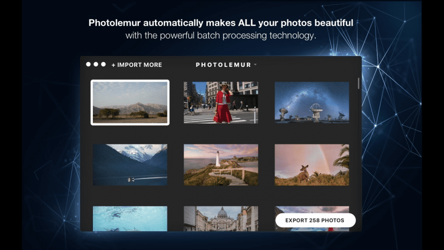Select the St. Peter's Basilica street thumbnail
This screenshot has height=250, width=444.
(221, 218)
